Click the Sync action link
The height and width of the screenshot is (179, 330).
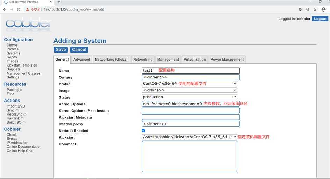(x=10, y=110)
